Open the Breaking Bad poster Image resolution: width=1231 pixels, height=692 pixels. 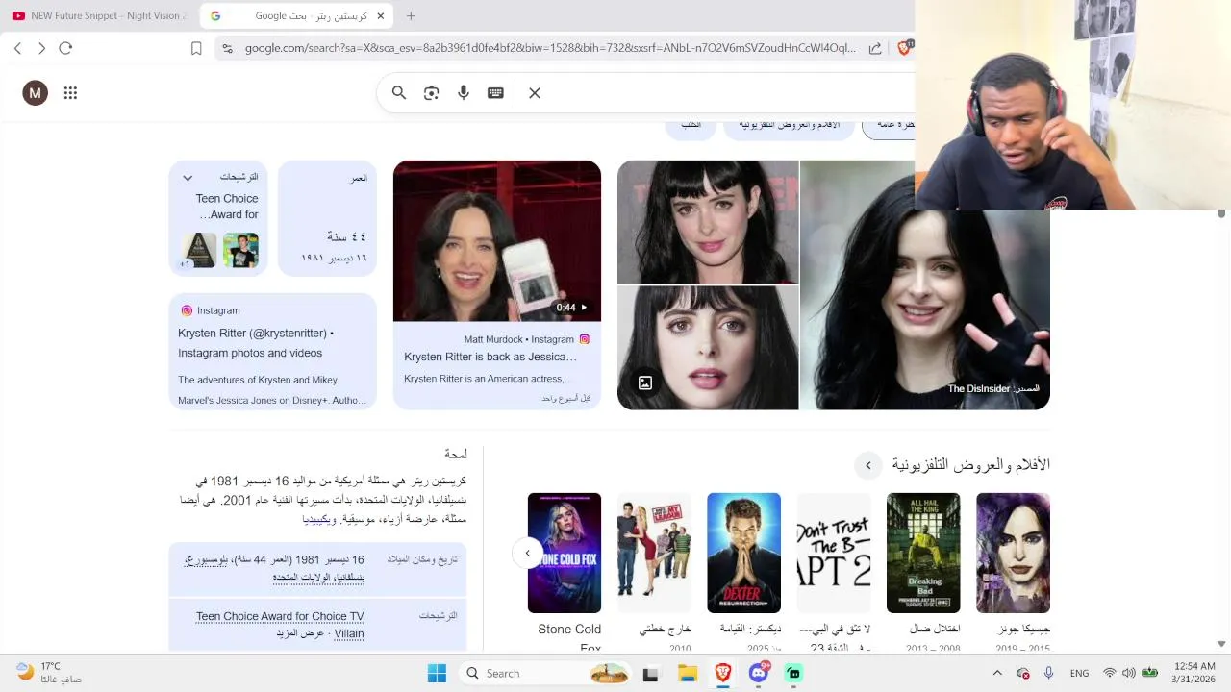tap(923, 553)
